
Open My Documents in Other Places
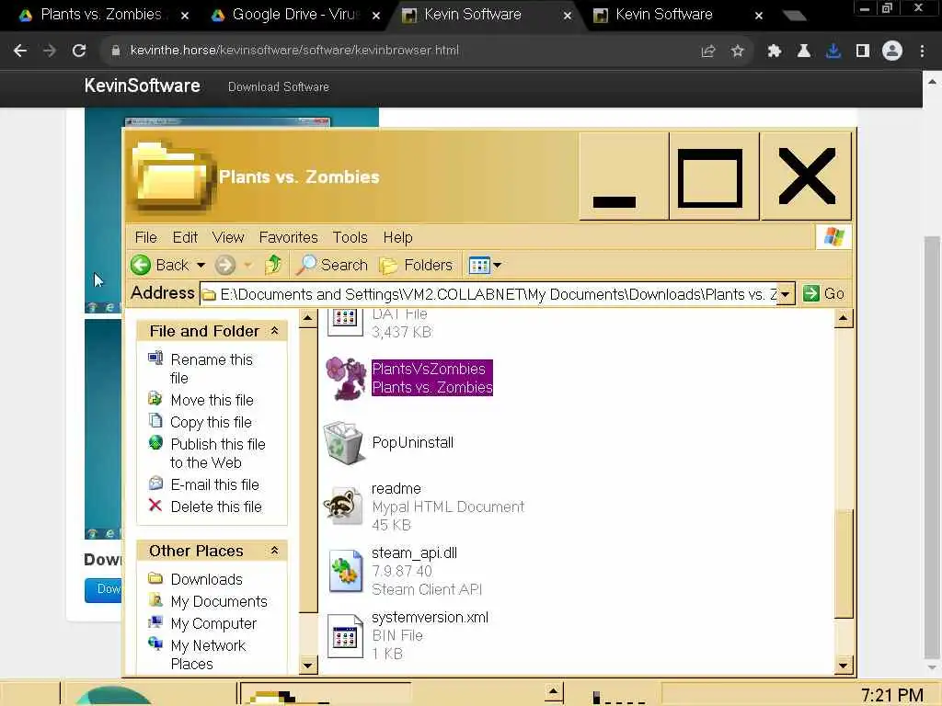pyautogui.click(x=219, y=601)
